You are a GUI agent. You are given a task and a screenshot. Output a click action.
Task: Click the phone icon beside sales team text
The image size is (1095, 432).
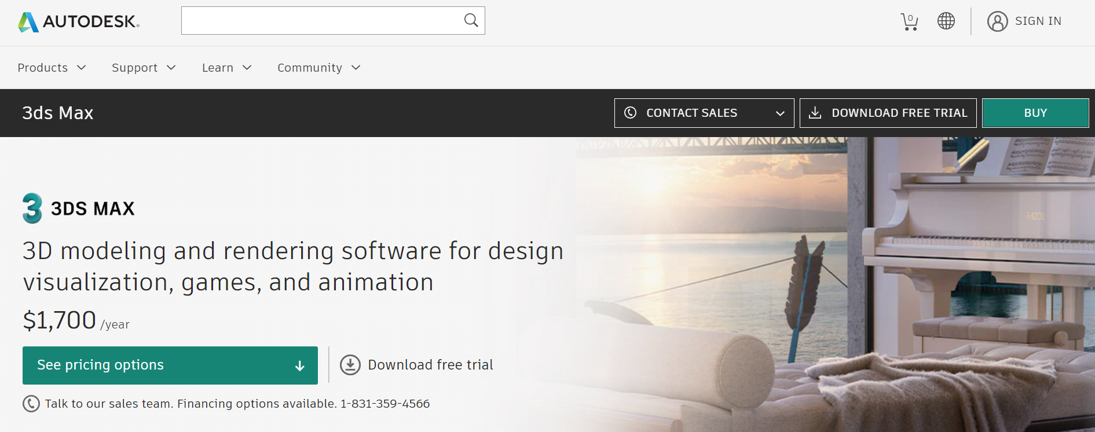coord(31,404)
